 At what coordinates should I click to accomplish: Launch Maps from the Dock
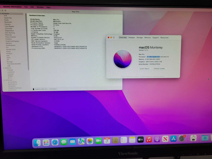pyautogui.click(x=81, y=142)
